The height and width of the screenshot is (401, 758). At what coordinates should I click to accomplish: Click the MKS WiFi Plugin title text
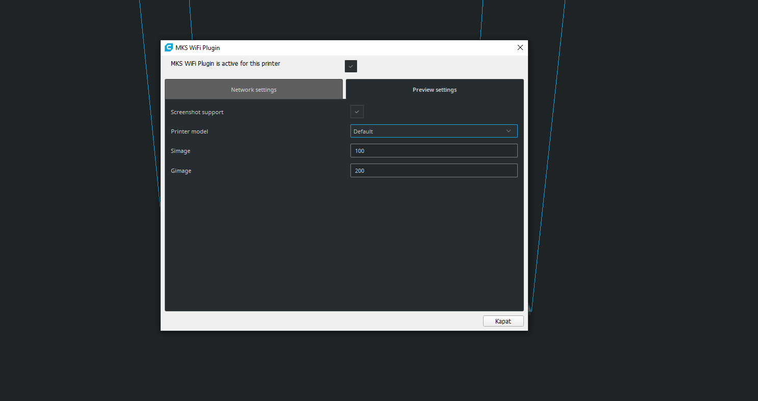coord(197,47)
